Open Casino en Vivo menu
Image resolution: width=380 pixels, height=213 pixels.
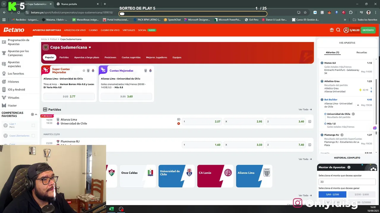click(x=110, y=30)
